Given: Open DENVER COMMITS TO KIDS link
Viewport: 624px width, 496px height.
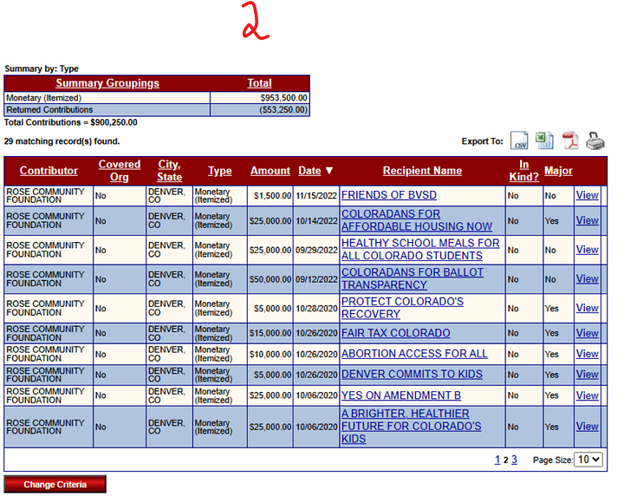Looking at the screenshot, I should click(x=412, y=375).
